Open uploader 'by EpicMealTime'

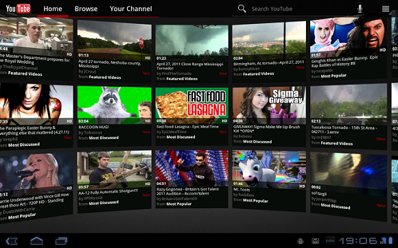(x=172, y=132)
